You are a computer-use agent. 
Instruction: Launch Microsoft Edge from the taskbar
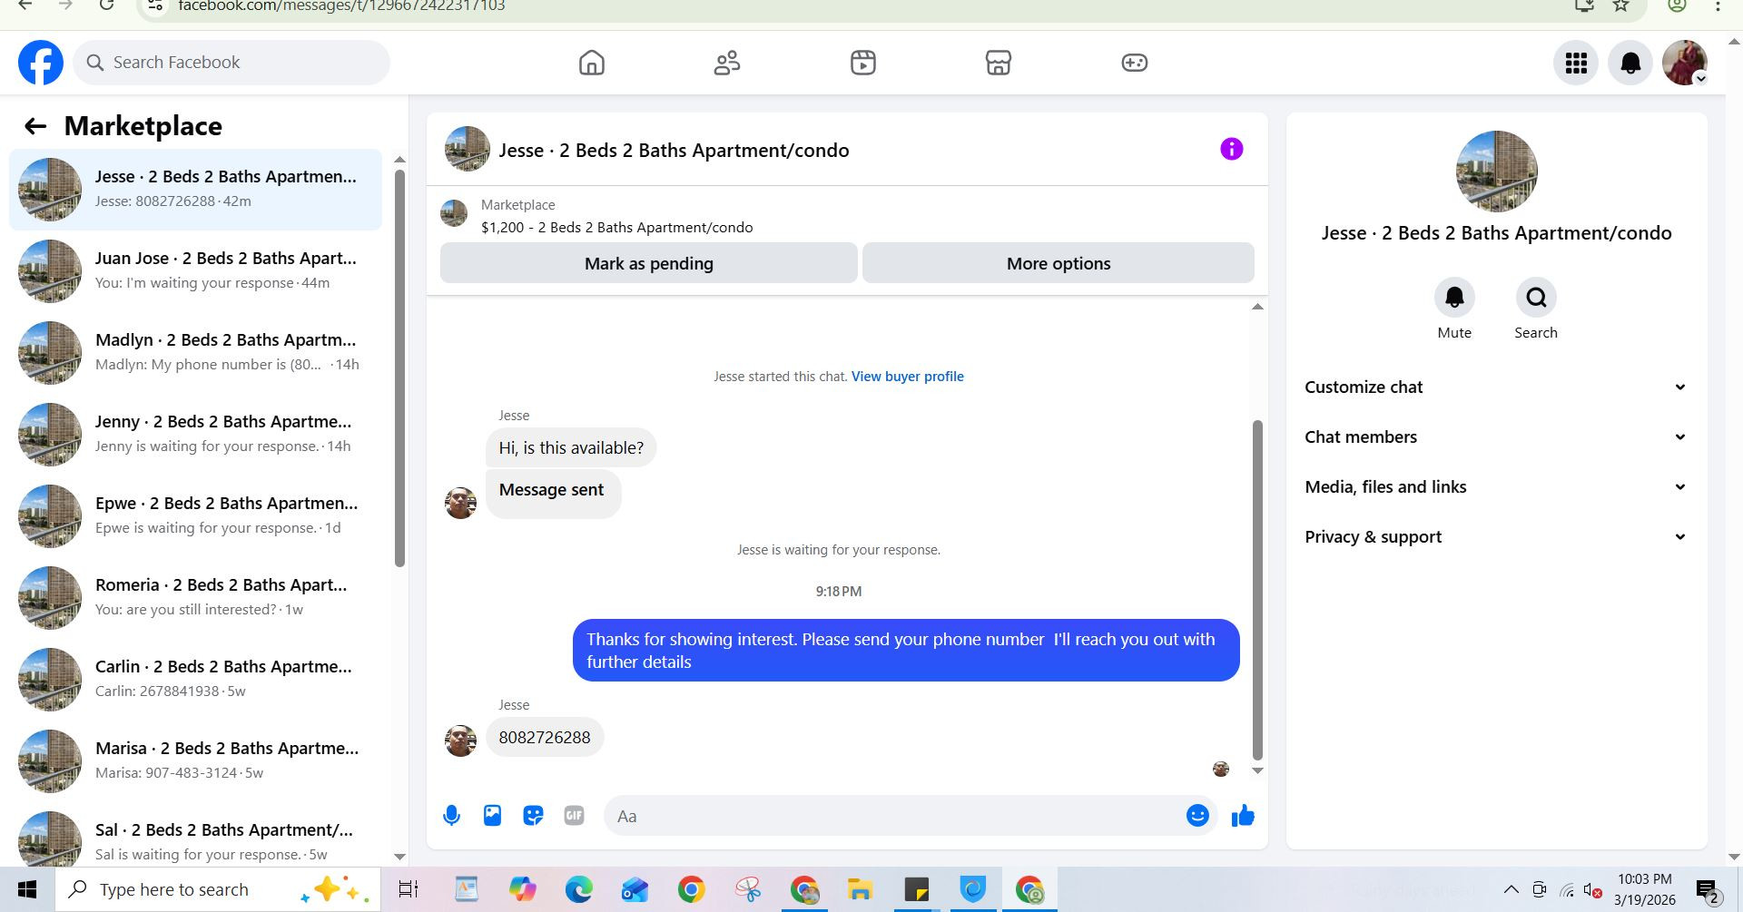tap(578, 889)
